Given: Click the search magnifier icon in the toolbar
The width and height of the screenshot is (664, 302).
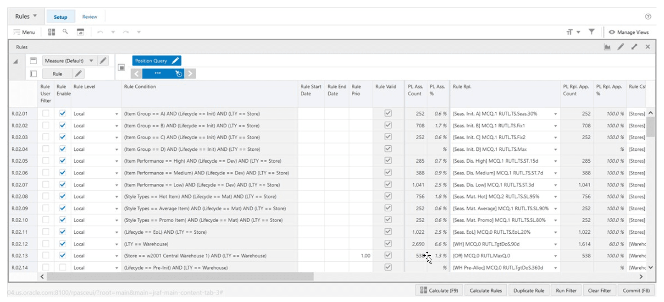Looking at the screenshot, I should 65,32.
